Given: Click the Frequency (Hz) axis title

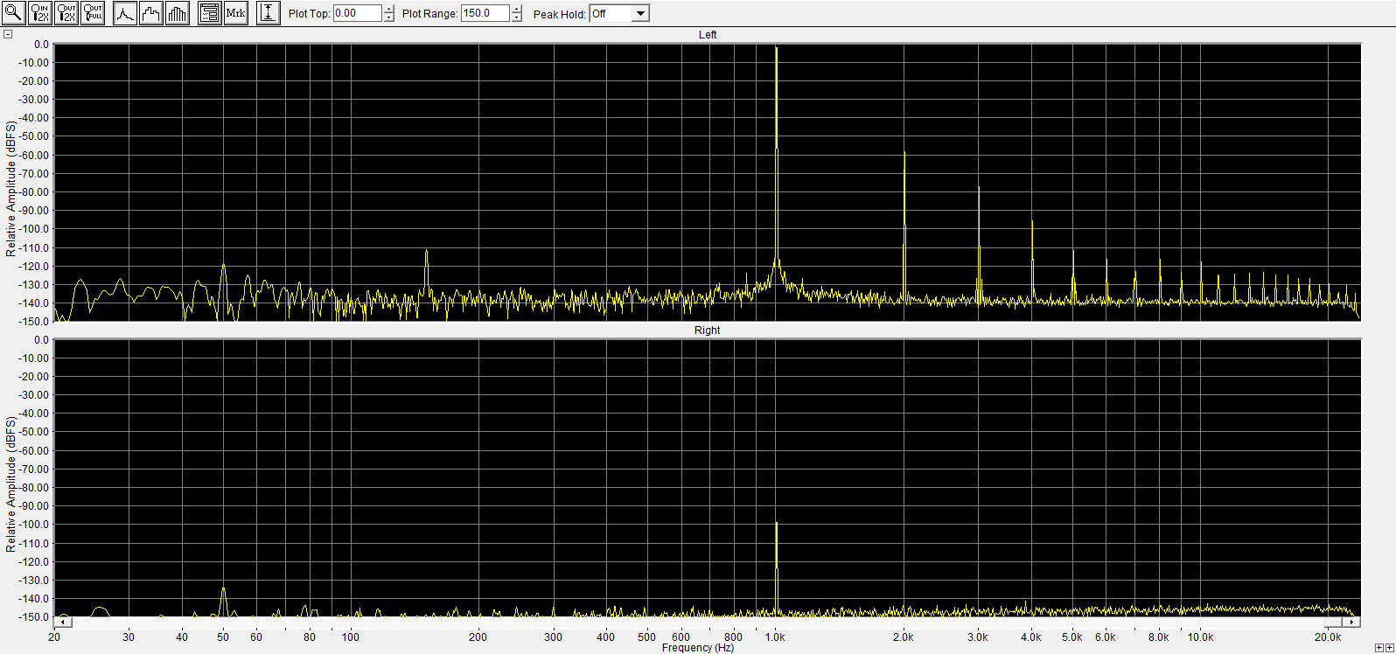Looking at the screenshot, I should pos(698,648).
